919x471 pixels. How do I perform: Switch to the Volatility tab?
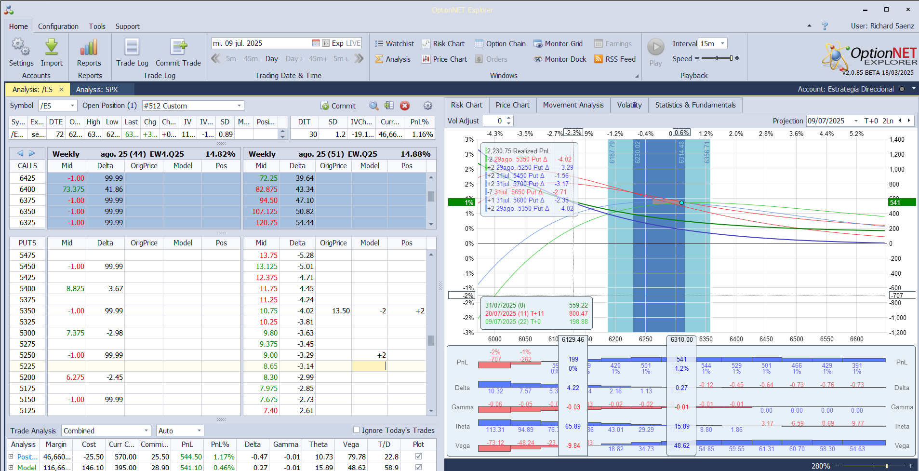(629, 105)
